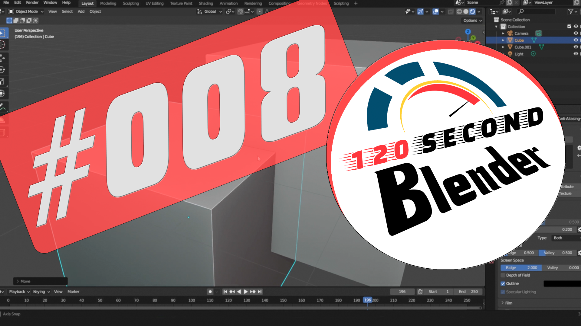The height and width of the screenshot is (326, 581).
Task: Click the outliner filter funnel icon
Action: coord(571,11)
